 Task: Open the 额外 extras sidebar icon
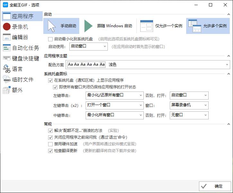click(x=7, y=90)
